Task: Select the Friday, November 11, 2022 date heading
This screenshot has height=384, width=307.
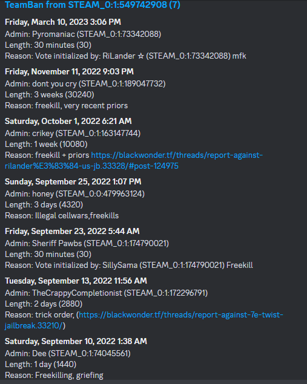Action: [69, 72]
